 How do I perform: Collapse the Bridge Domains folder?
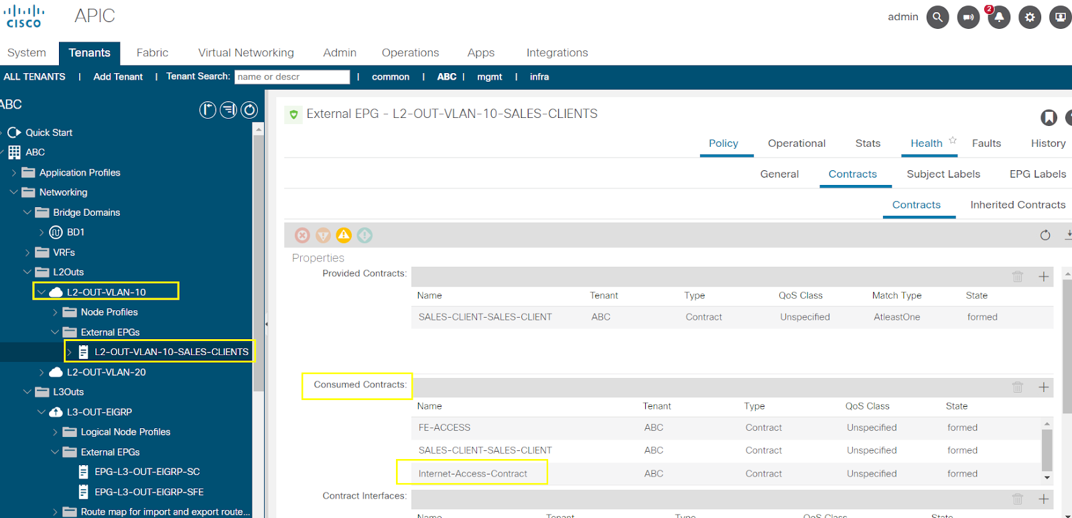(27, 212)
